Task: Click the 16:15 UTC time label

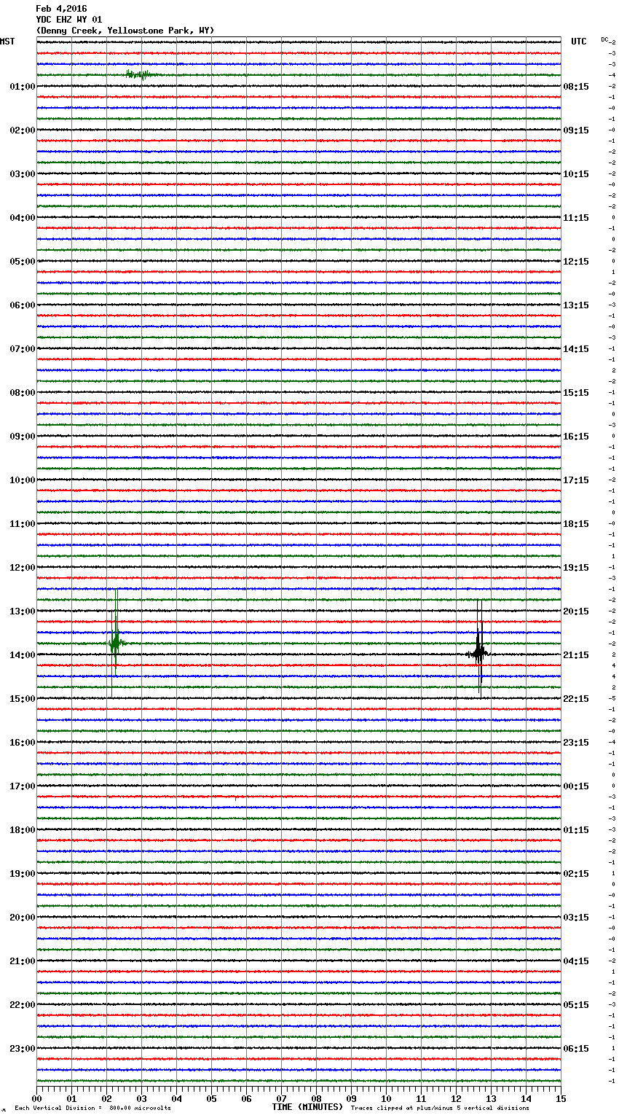Action: pos(576,437)
